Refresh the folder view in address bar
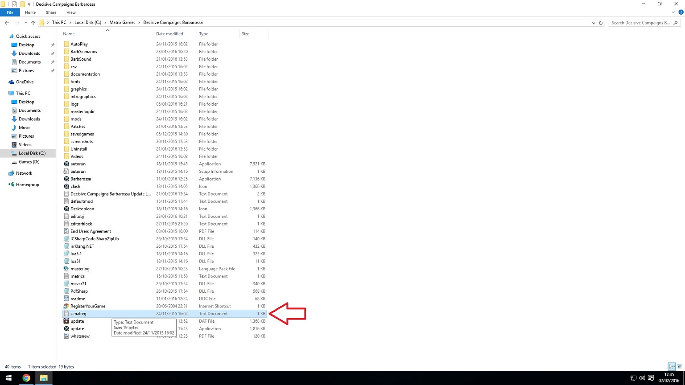 (x=601, y=23)
